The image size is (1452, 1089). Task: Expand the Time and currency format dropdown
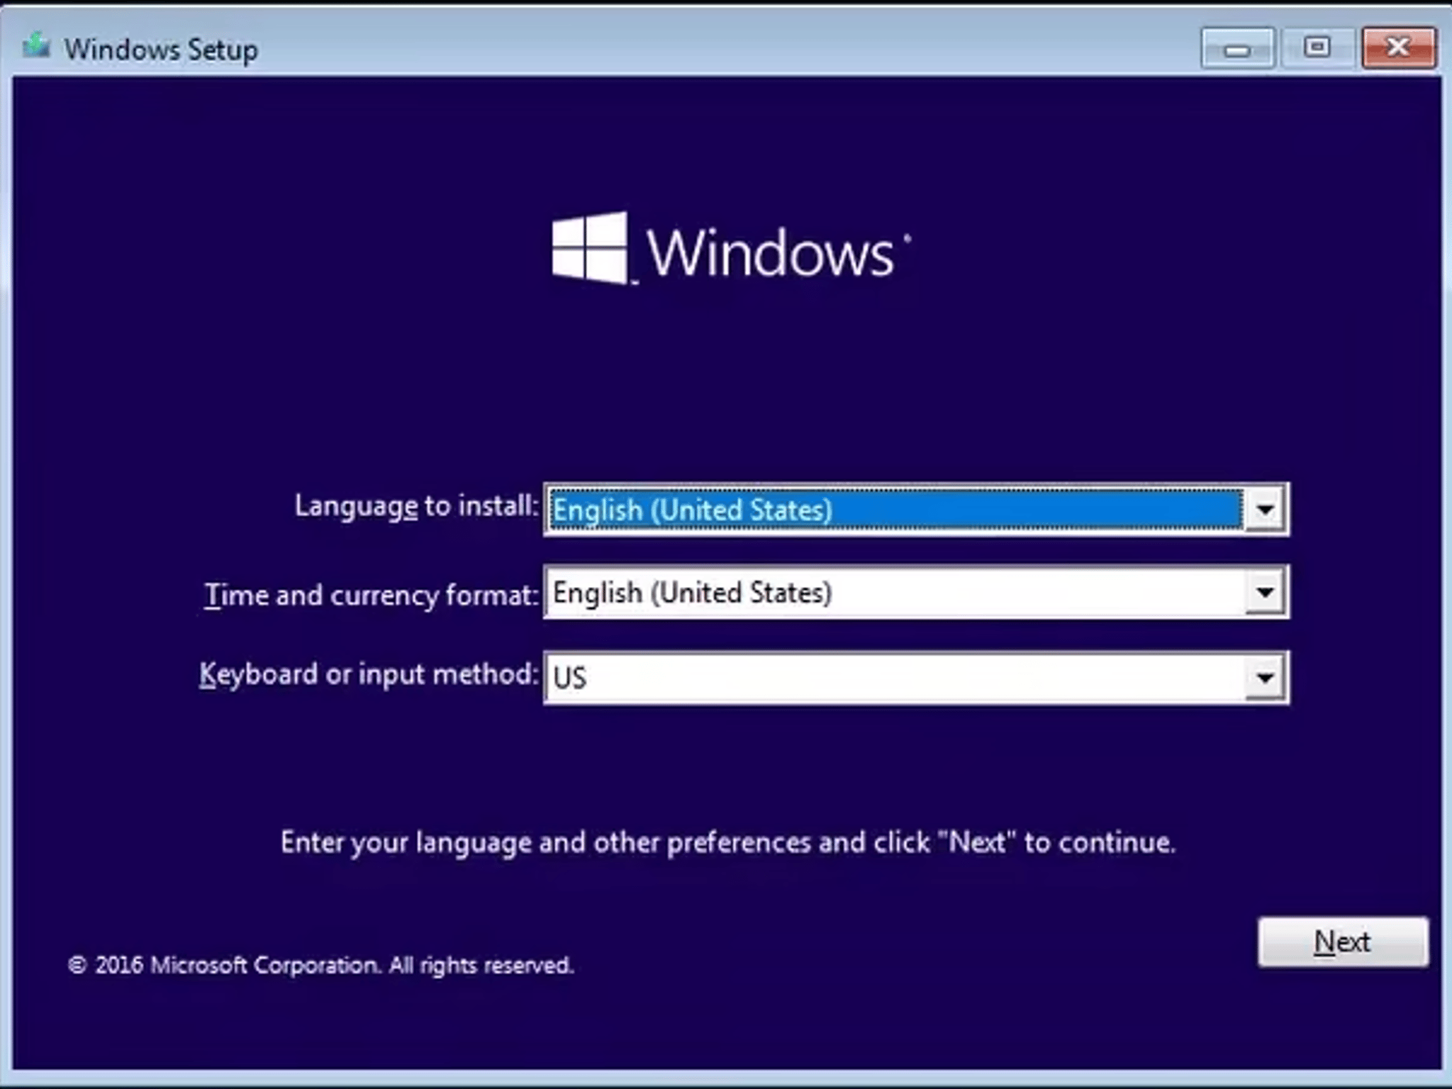[1267, 593]
